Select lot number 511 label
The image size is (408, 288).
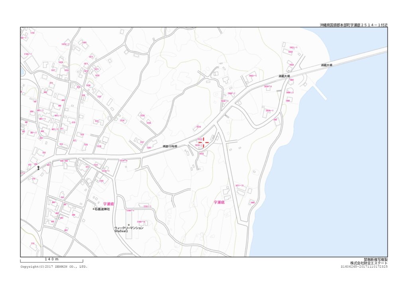(x=87, y=167)
